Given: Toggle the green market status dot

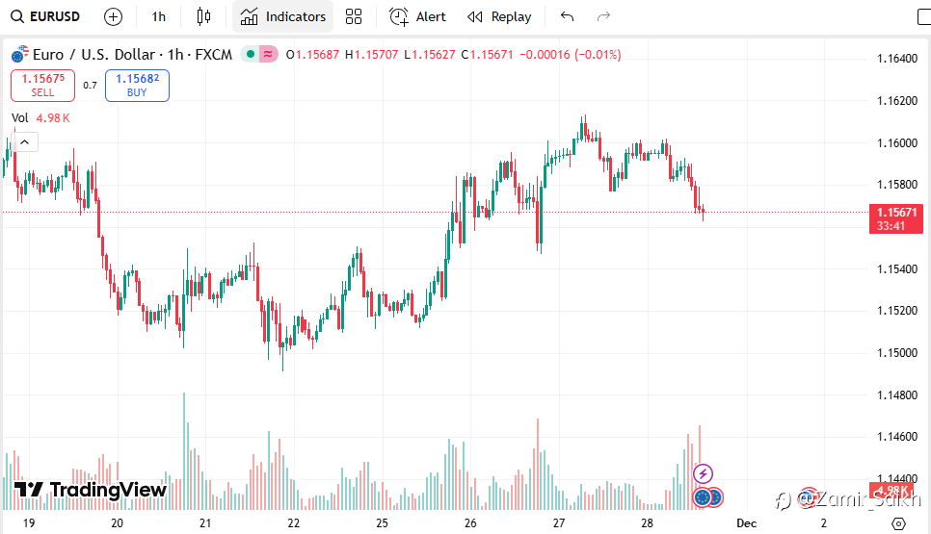Looking at the screenshot, I should [x=251, y=55].
